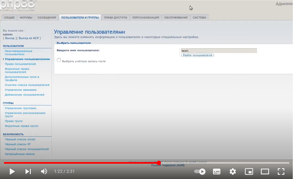293x179 pixels.
Task: Open 'Добавление пользователей' sidebar link
Action: (24, 95)
